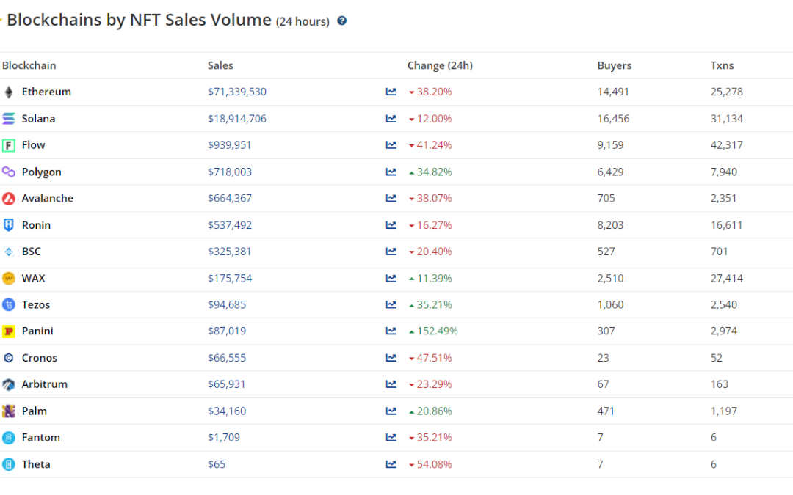Click the $939,951 sales value
Image resolution: width=793 pixels, height=495 pixels.
230,145
